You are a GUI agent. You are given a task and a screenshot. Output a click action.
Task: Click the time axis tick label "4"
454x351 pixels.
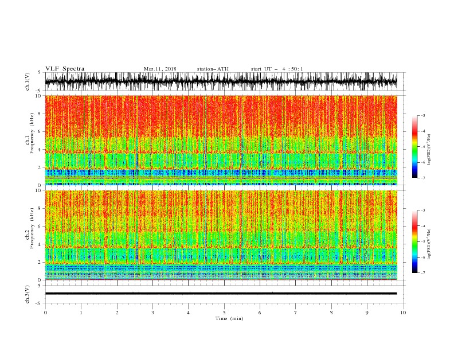coord(188,313)
